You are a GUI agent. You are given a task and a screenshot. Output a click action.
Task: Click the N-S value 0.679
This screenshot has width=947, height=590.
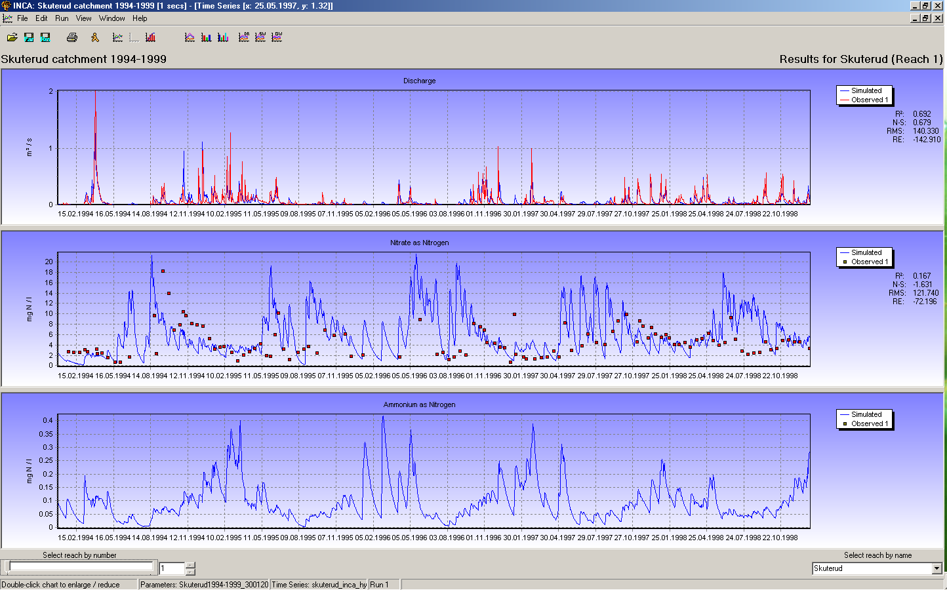click(x=921, y=123)
